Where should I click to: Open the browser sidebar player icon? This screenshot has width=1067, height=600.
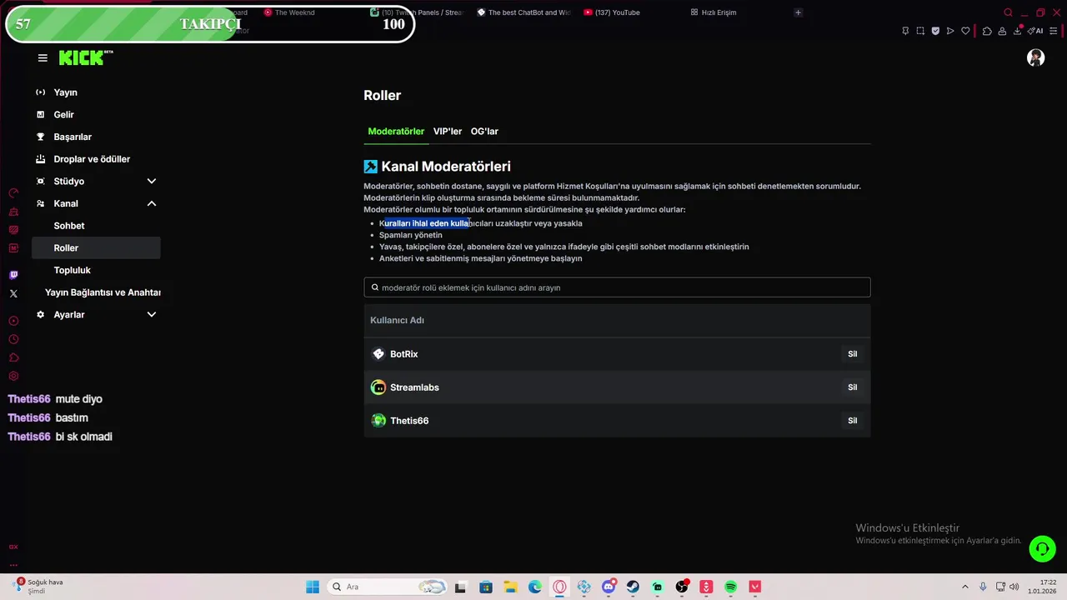13,321
